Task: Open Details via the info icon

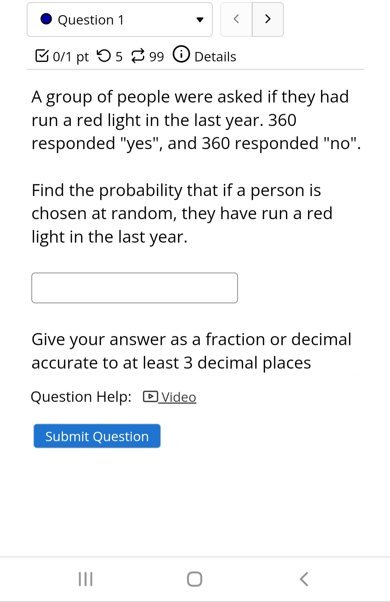Action: pyautogui.click(x=181, y=55)
